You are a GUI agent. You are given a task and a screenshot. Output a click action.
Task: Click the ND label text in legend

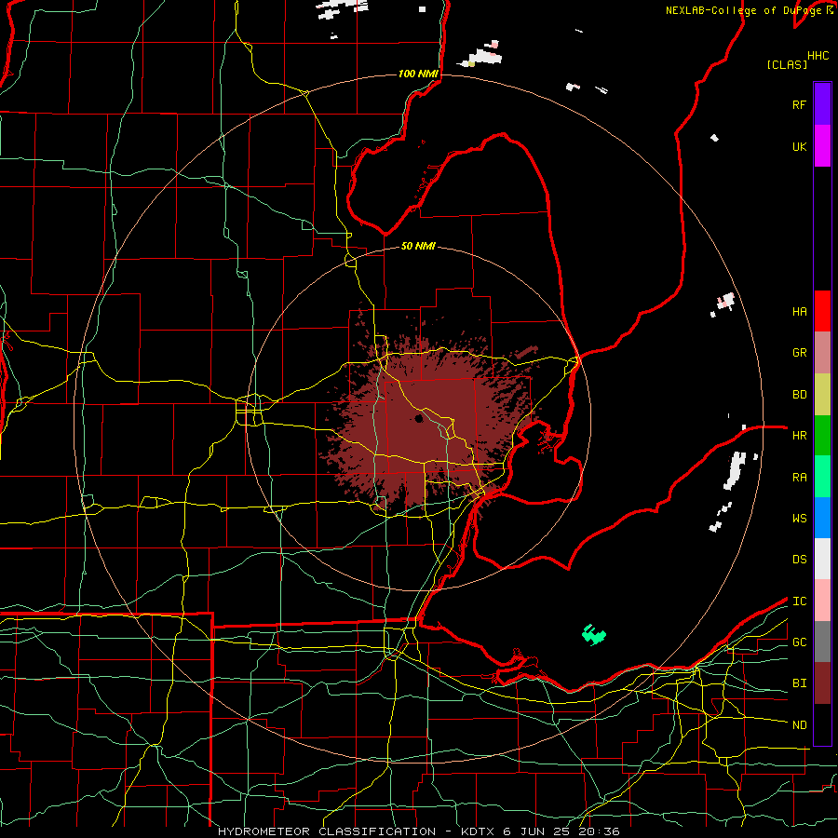pyautogui.click(x=799, y=725)
